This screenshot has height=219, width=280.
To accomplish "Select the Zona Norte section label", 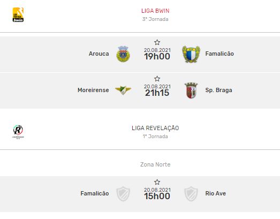I will point(155,164).
